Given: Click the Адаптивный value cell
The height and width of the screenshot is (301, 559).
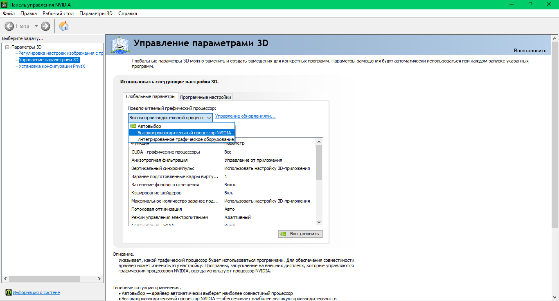Looking at the screenshot, I should pos(237,217).
